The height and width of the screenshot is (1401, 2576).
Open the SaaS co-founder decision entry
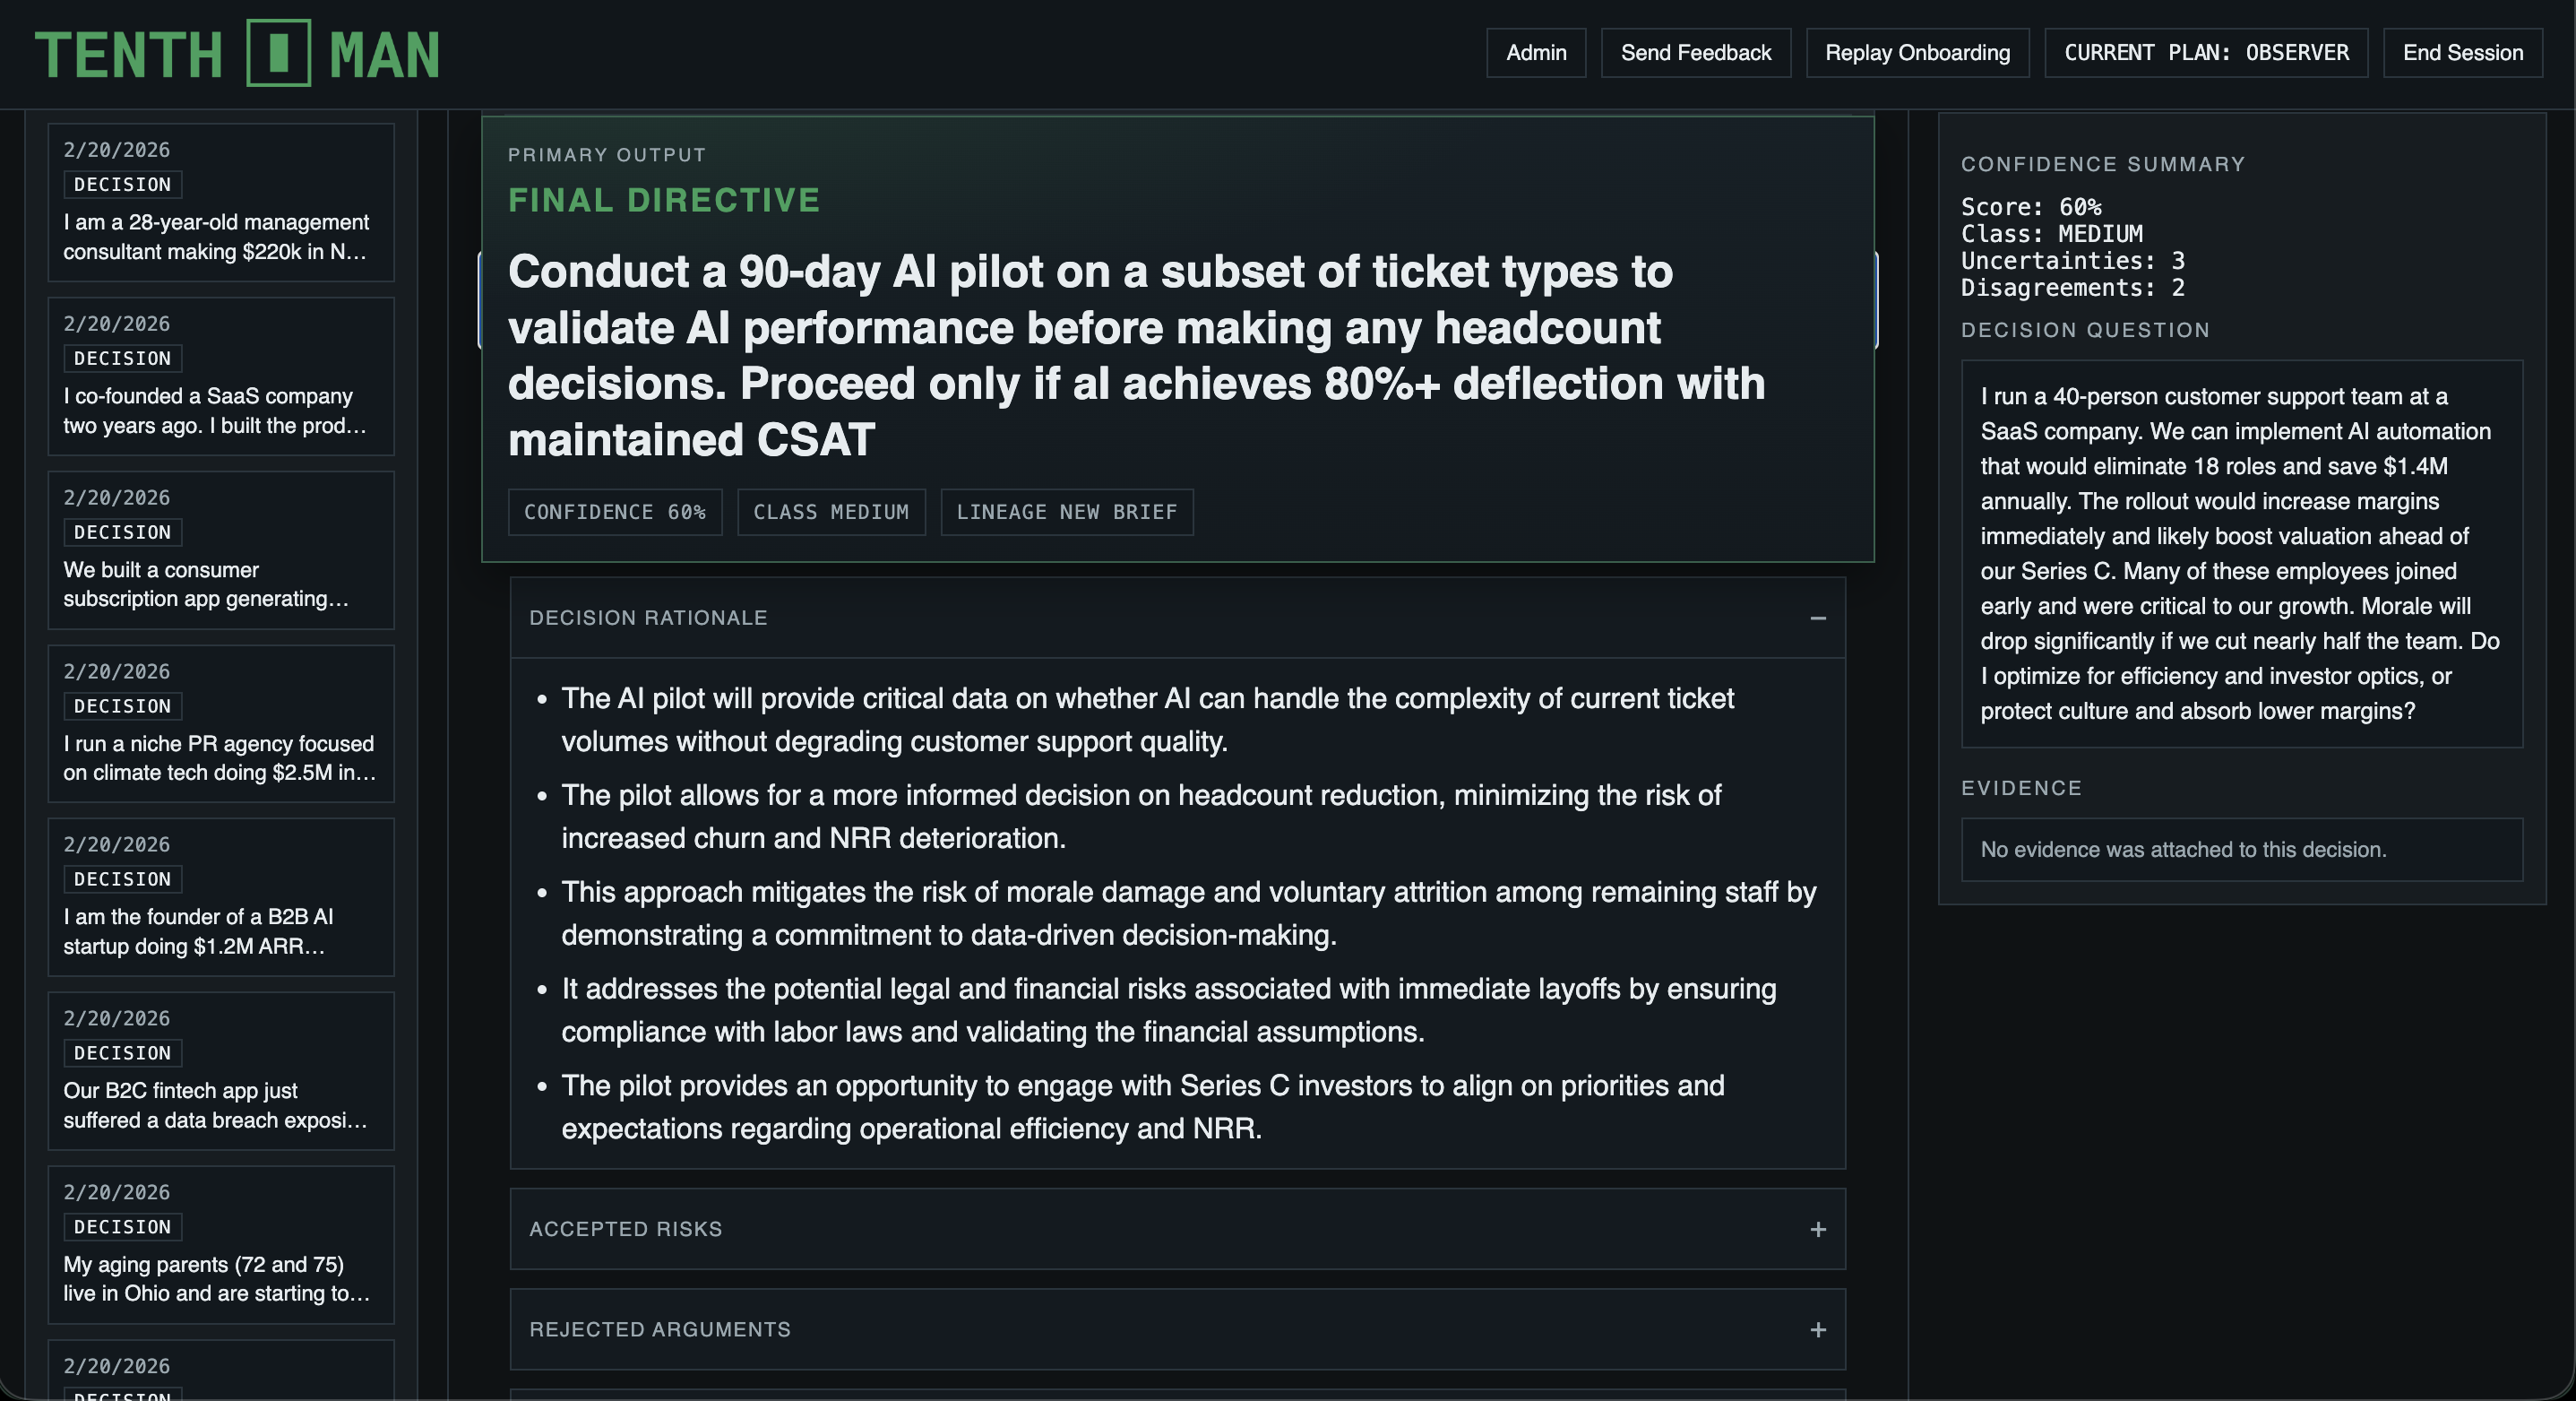(x=220, y=376)
